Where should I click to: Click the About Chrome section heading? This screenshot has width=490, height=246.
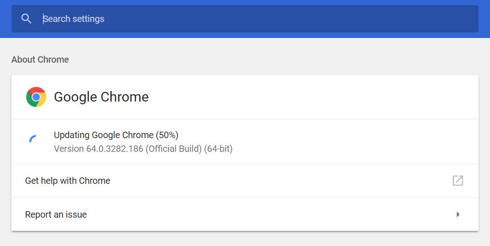[40, 59]
